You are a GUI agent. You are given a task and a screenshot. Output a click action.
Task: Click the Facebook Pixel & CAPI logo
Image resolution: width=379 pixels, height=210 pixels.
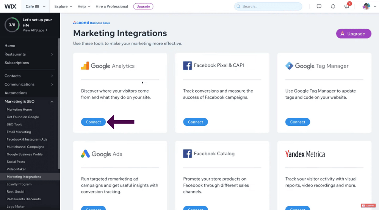pyautogui.click(x=213, y=65)
